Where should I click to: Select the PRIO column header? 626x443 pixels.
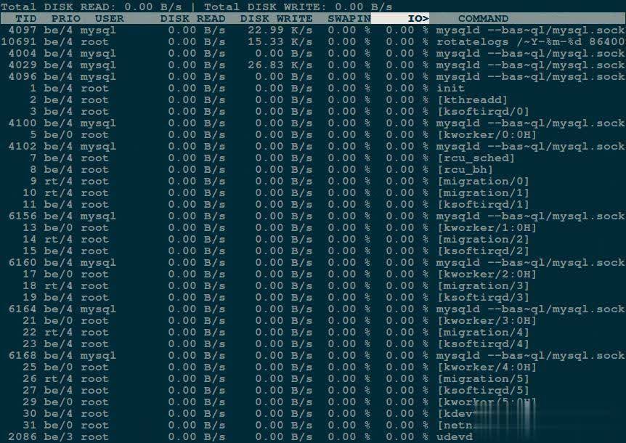65,18
